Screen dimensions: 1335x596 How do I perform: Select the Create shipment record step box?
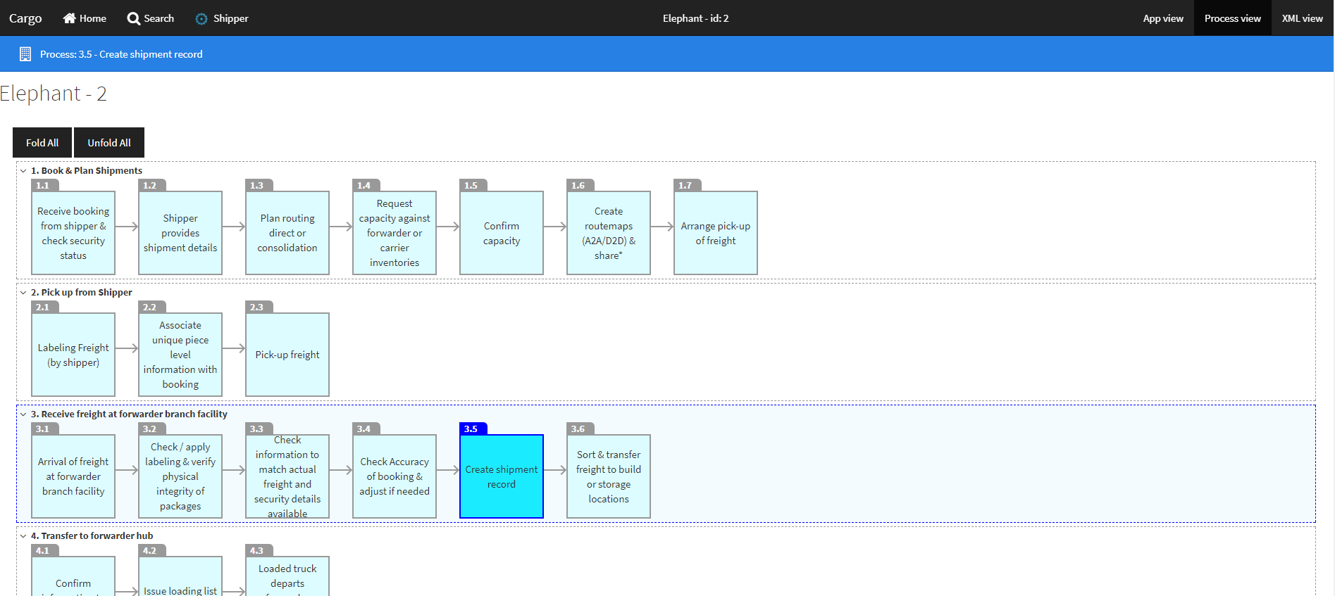pyautogui.click(x=501, y=476)
